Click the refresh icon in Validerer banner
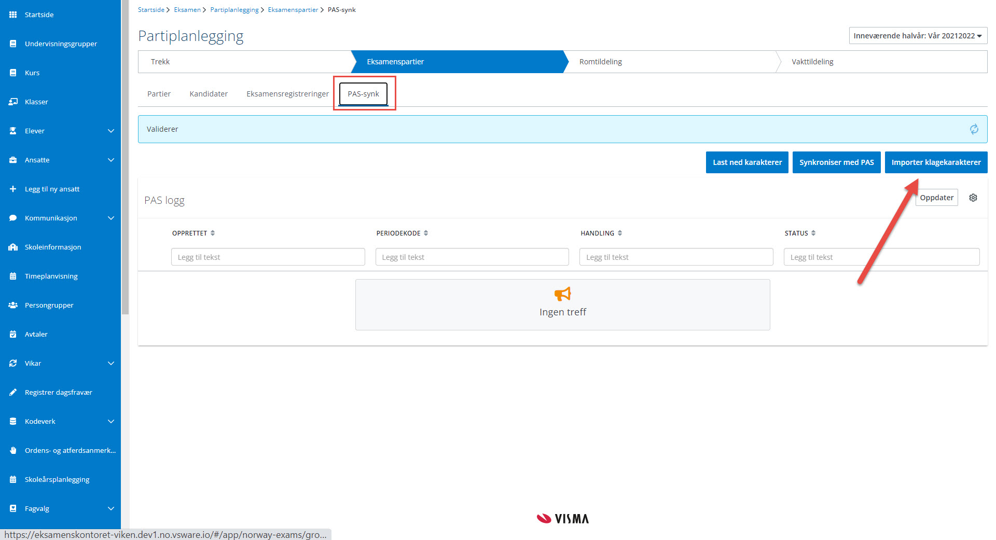This screenshot has width=996, height=540. (974, 129)
